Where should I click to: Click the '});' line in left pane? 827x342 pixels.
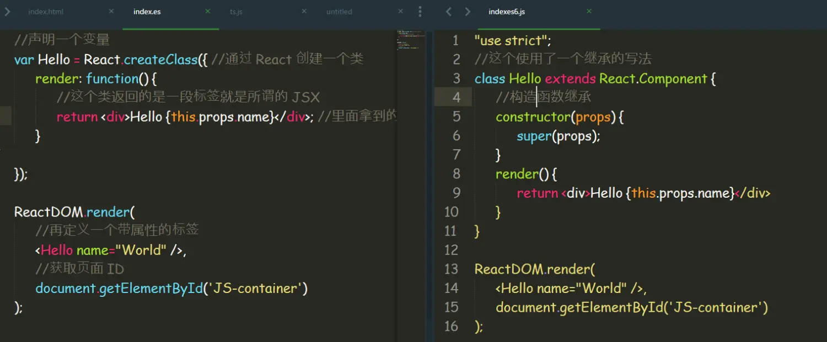click(x=20, y=174)
